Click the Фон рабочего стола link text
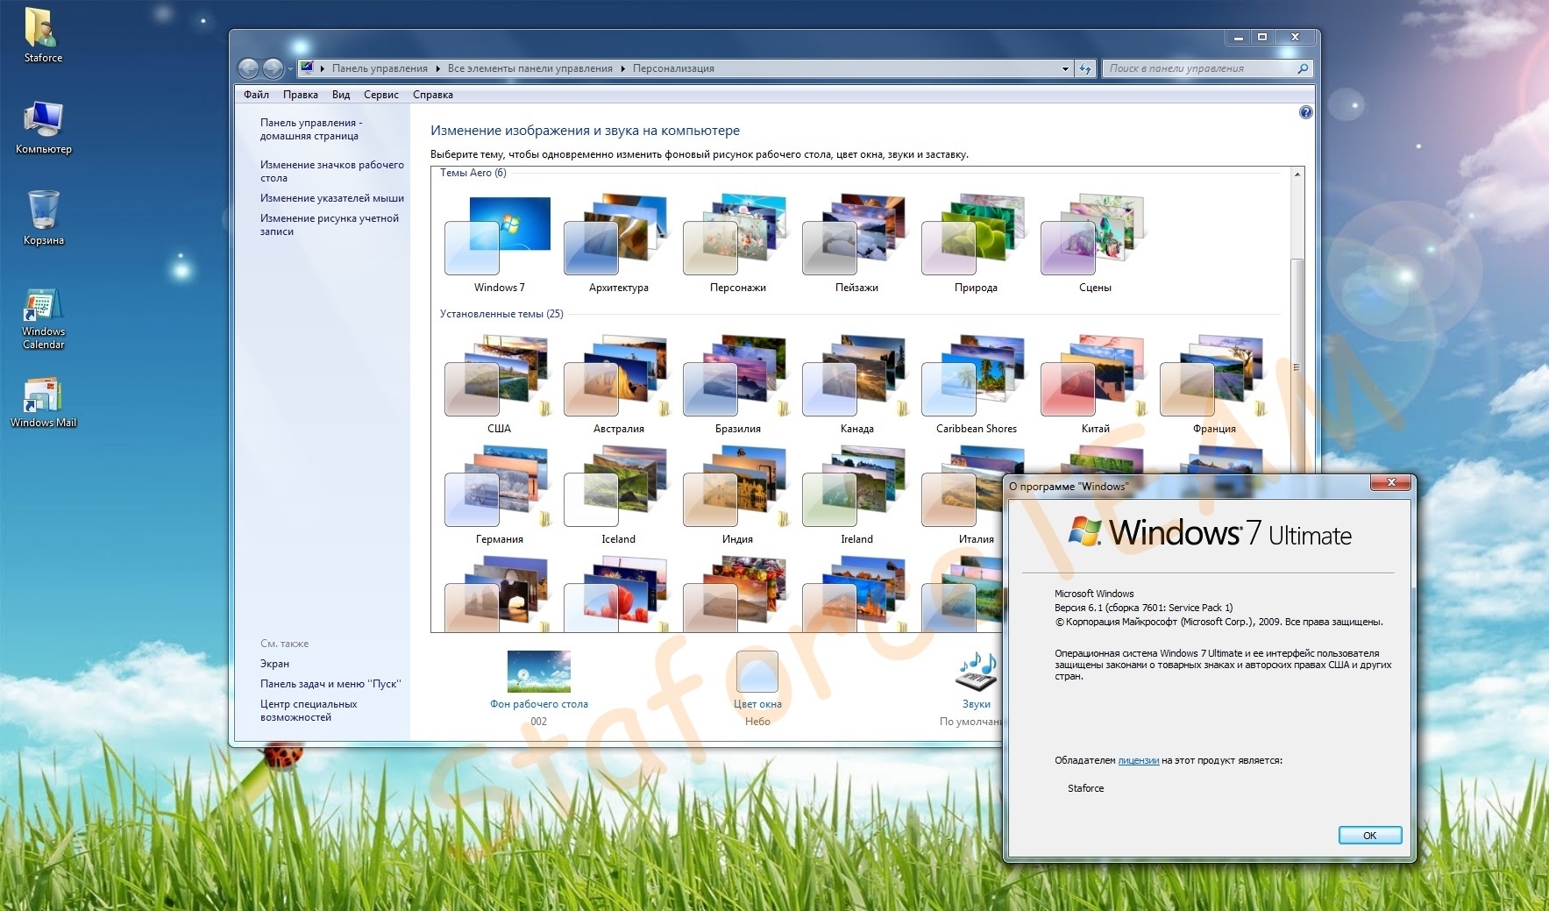This screenshot has height=911, width=1549. [x=539, y=704]
